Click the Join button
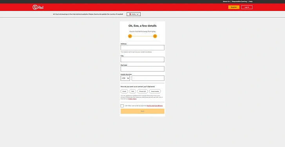285x147 pixels. pyautogui.click(x=142, y=111)
